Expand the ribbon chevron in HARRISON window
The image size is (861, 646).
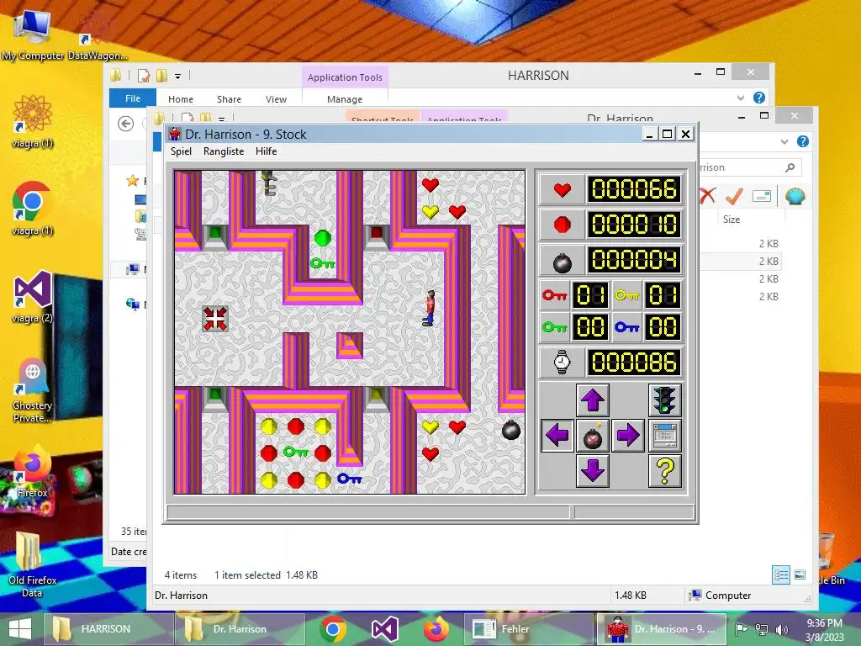(x=740, y=98)
